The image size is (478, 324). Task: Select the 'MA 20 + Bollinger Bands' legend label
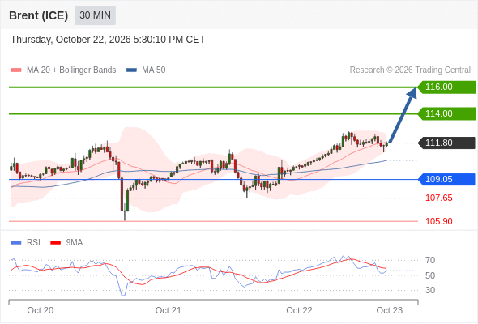71,70
